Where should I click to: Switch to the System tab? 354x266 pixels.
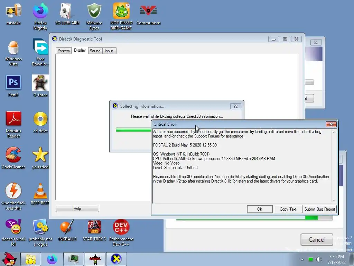64,51
